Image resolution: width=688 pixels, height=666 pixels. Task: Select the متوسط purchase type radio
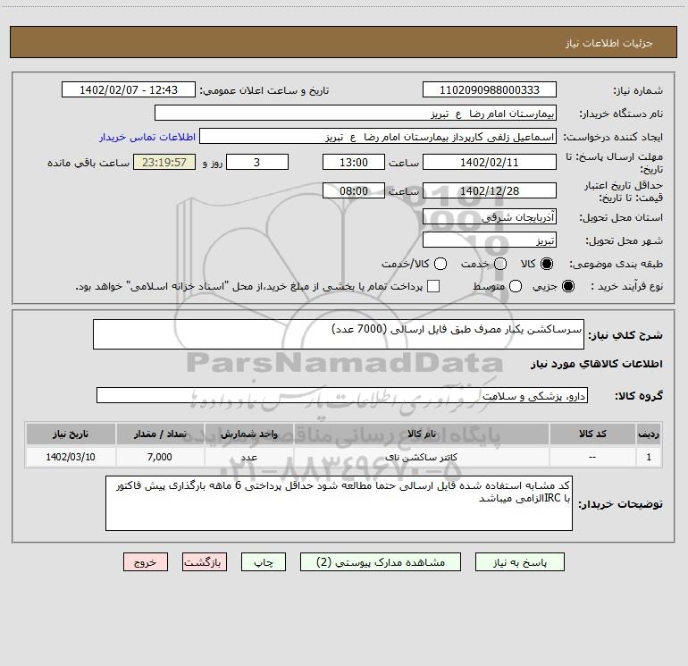516,286
